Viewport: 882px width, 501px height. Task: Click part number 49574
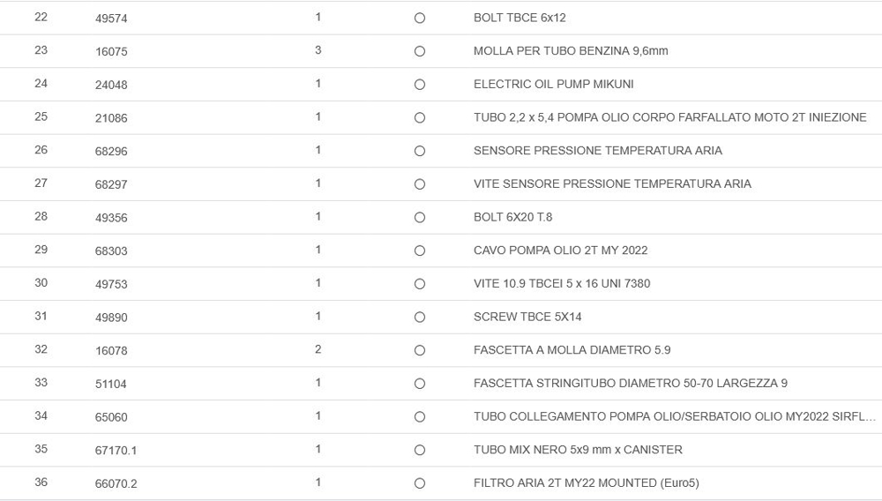click(x=111, y=19)
